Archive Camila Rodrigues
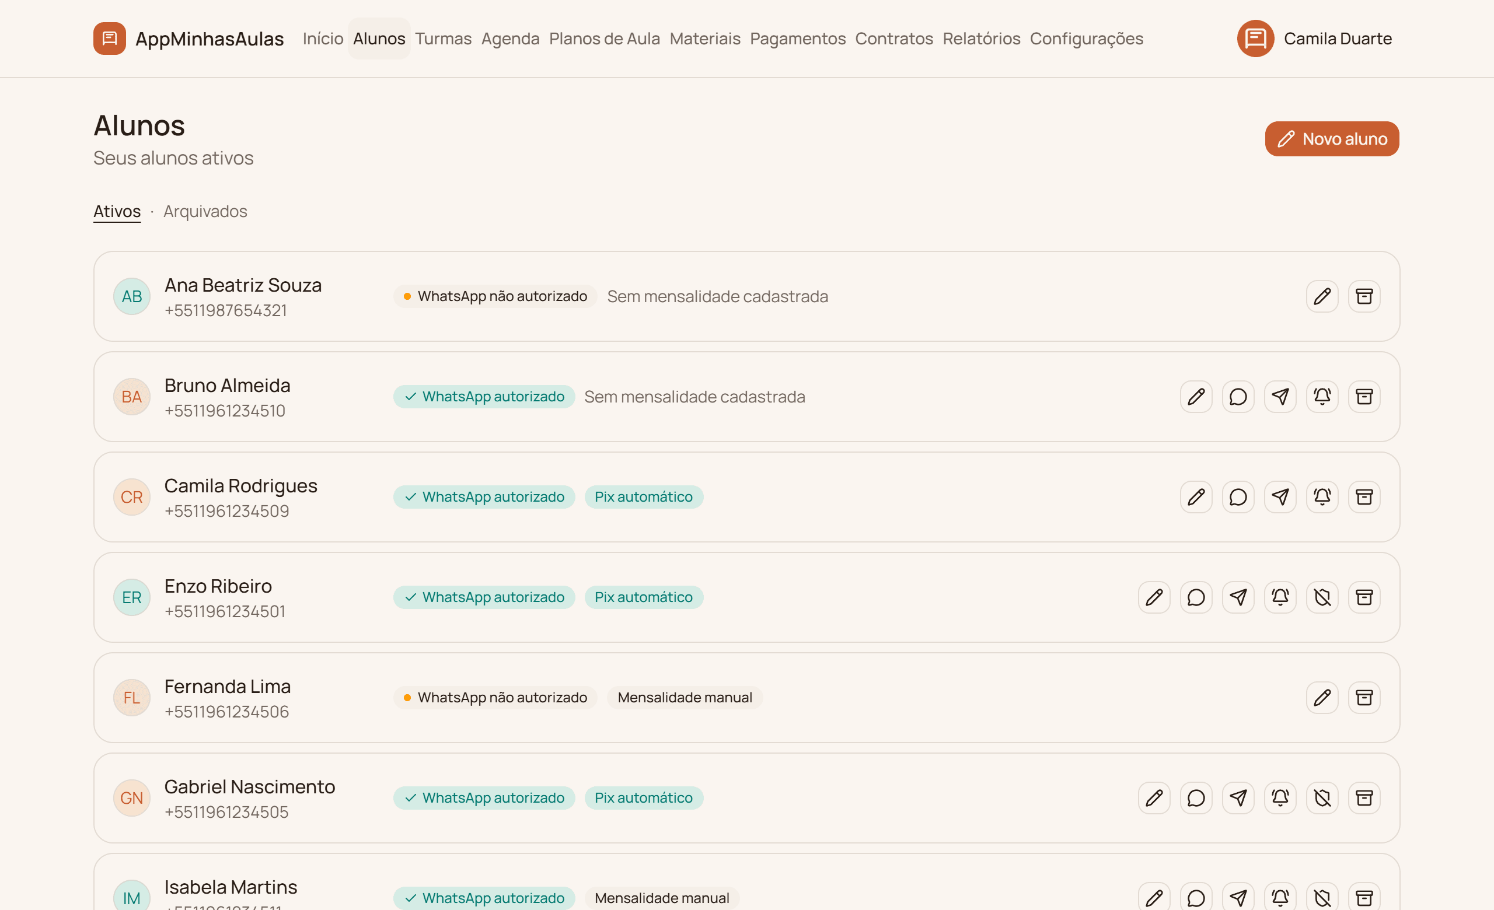Viewport: 1494px width, 910px height. pos(1364,498)
